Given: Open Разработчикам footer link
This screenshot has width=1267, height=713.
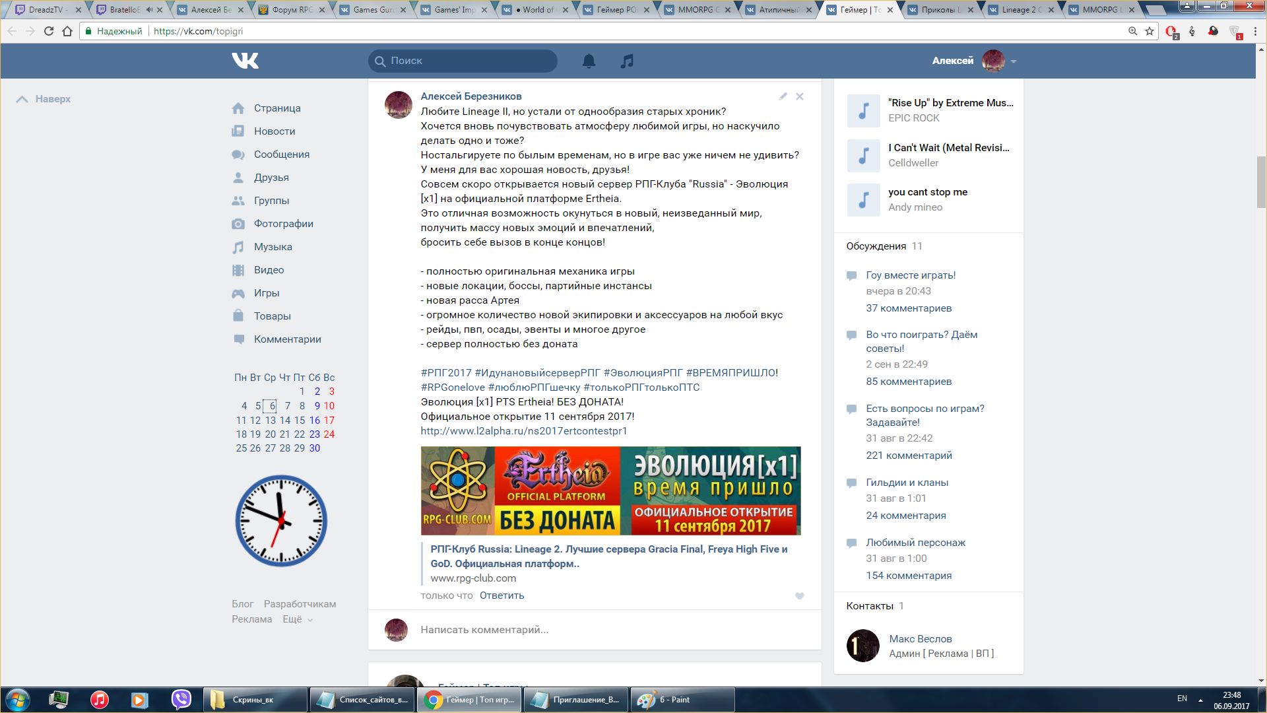Looking at the screenshot, I should (300, 604).
